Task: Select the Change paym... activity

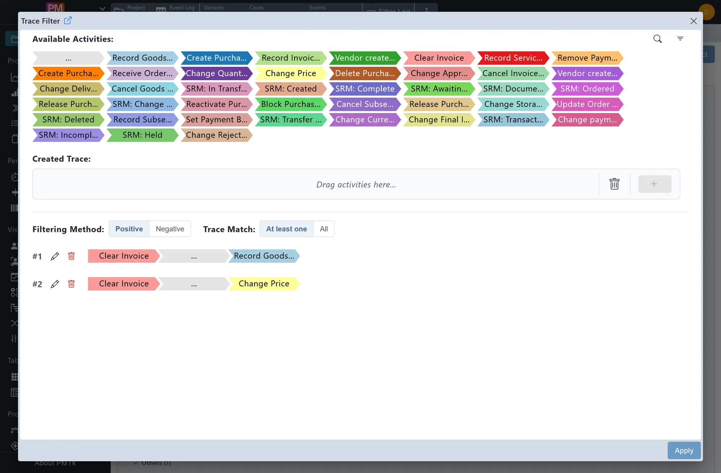Action: pos(588,120)
